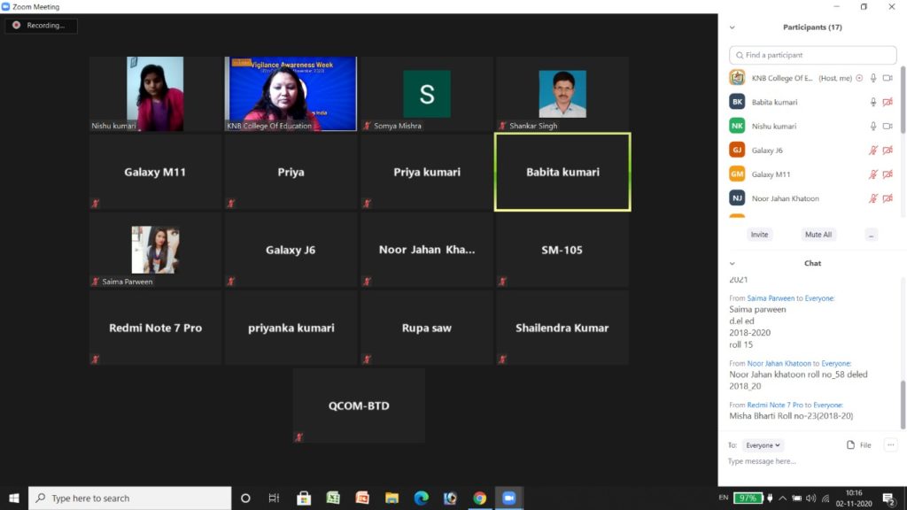Collapse the Chat panel chevron
The width and height of the screenshot is (907, 510).
(732, 263)
